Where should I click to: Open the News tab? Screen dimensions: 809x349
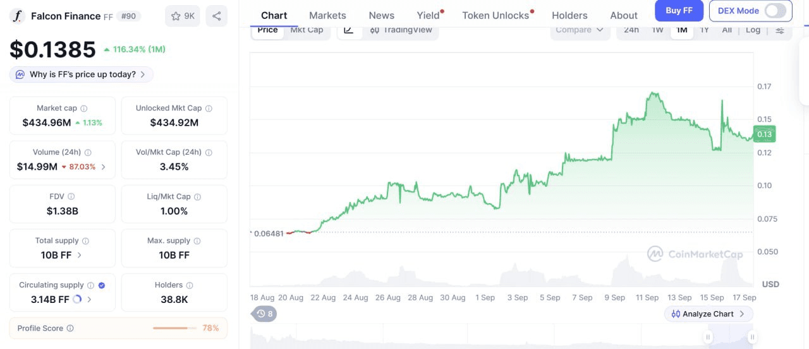381,15
